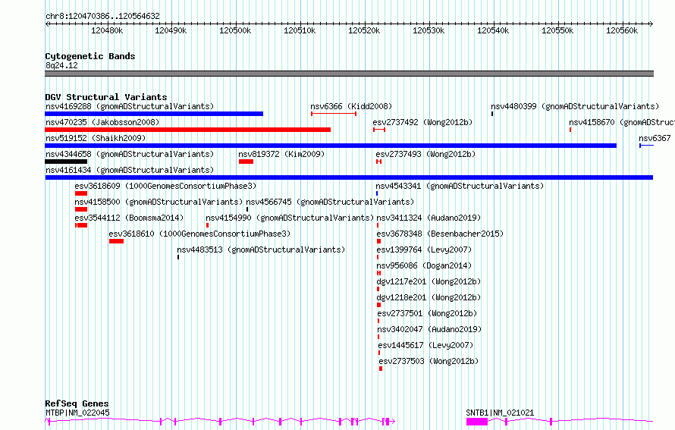The image size is (675, 430).
Task: Open the nsv4161434 gnomAD variant label
Action: (x=130, y=170)
